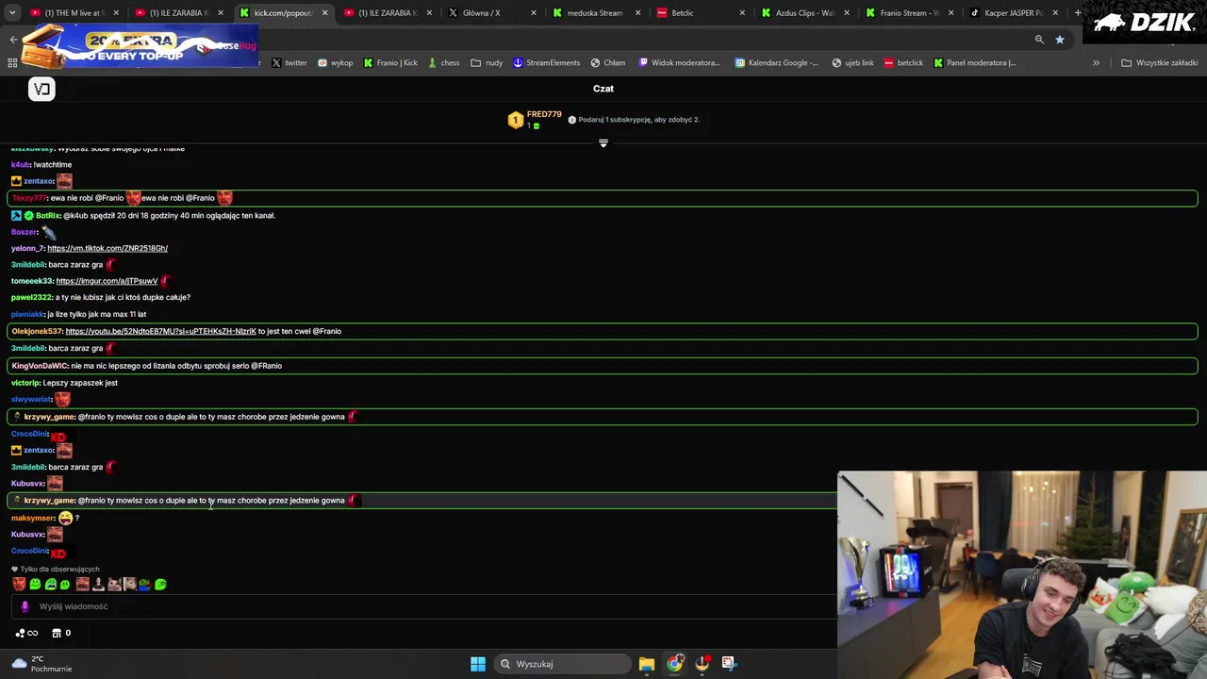Expand the 'nudy' bookmarks folder
Viewport: 1207px width, 679px height.
[487, 63]
